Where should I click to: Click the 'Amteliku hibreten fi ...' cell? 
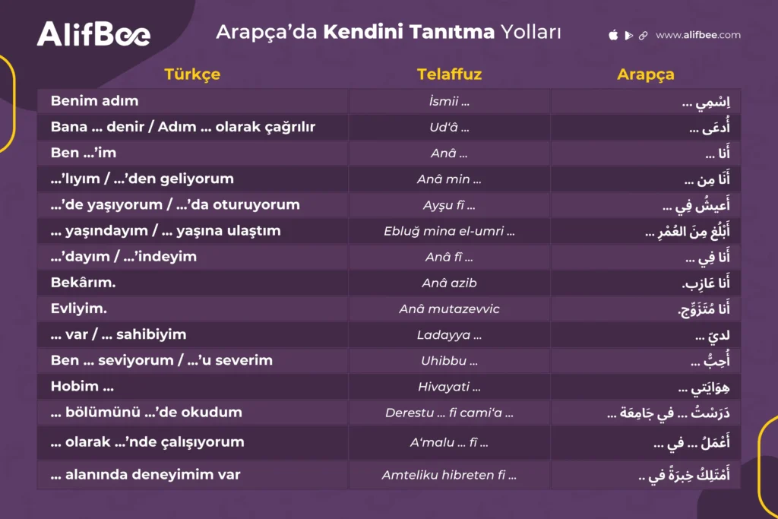coord(449,476)
